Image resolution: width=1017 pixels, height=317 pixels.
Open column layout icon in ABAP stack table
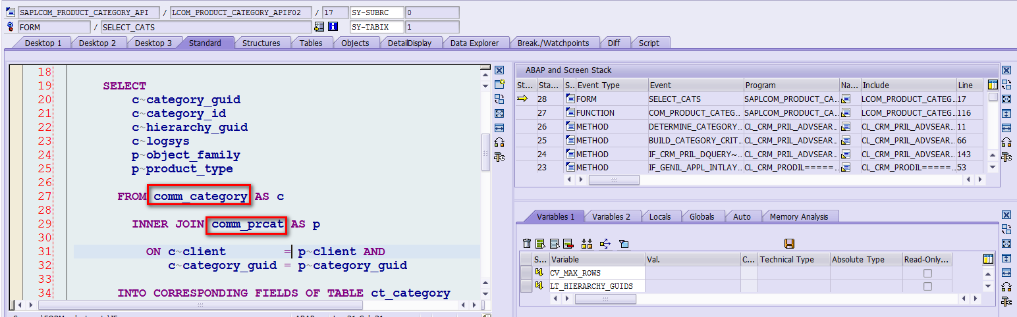992,85
